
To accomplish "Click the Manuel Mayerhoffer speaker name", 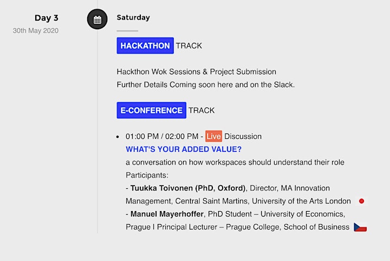I will click(167, 214).
